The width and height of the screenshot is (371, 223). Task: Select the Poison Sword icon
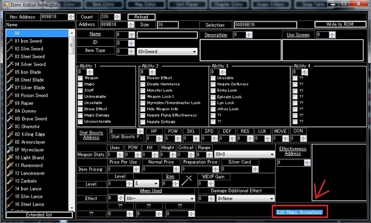[10, 96]
